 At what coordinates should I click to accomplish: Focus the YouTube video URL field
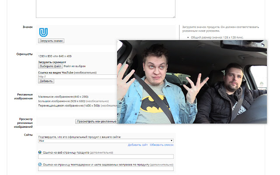(77, 77)
